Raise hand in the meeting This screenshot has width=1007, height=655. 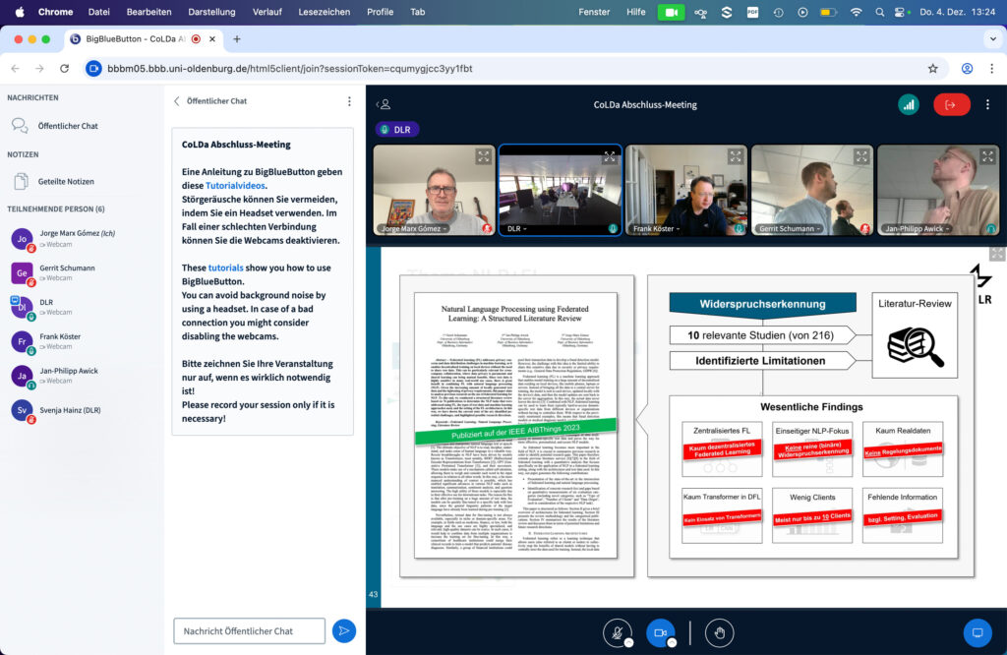point(719,632)
